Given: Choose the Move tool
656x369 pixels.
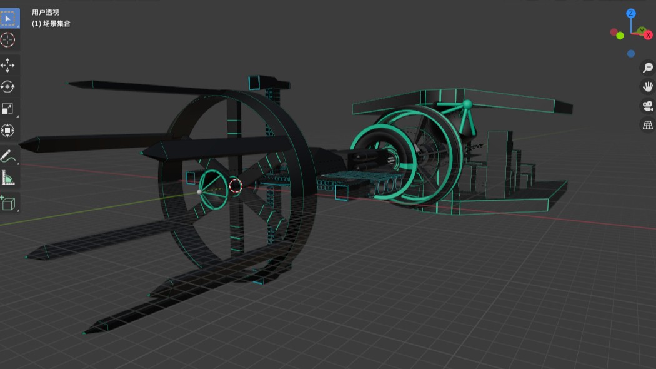Looking at the screenshot, I should 8,65.
